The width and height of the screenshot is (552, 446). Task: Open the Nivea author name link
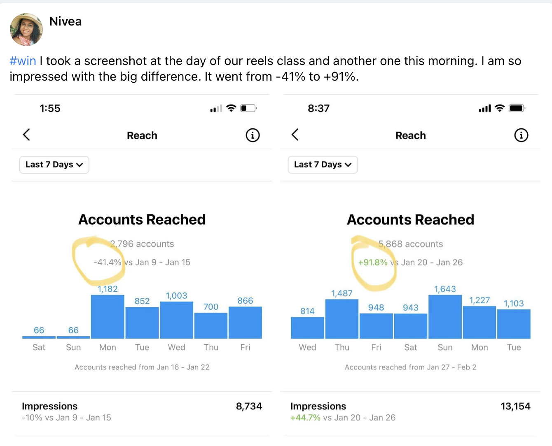(65, 21)
